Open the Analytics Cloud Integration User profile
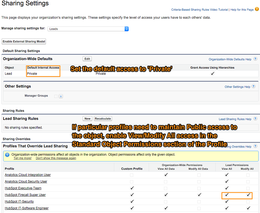The image size is (260, 213). tap(28, 175)
